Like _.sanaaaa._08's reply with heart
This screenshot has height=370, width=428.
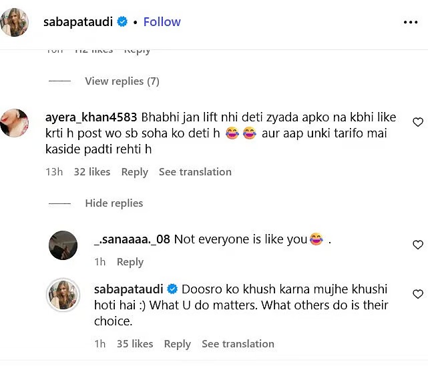[x=418, y=244]
